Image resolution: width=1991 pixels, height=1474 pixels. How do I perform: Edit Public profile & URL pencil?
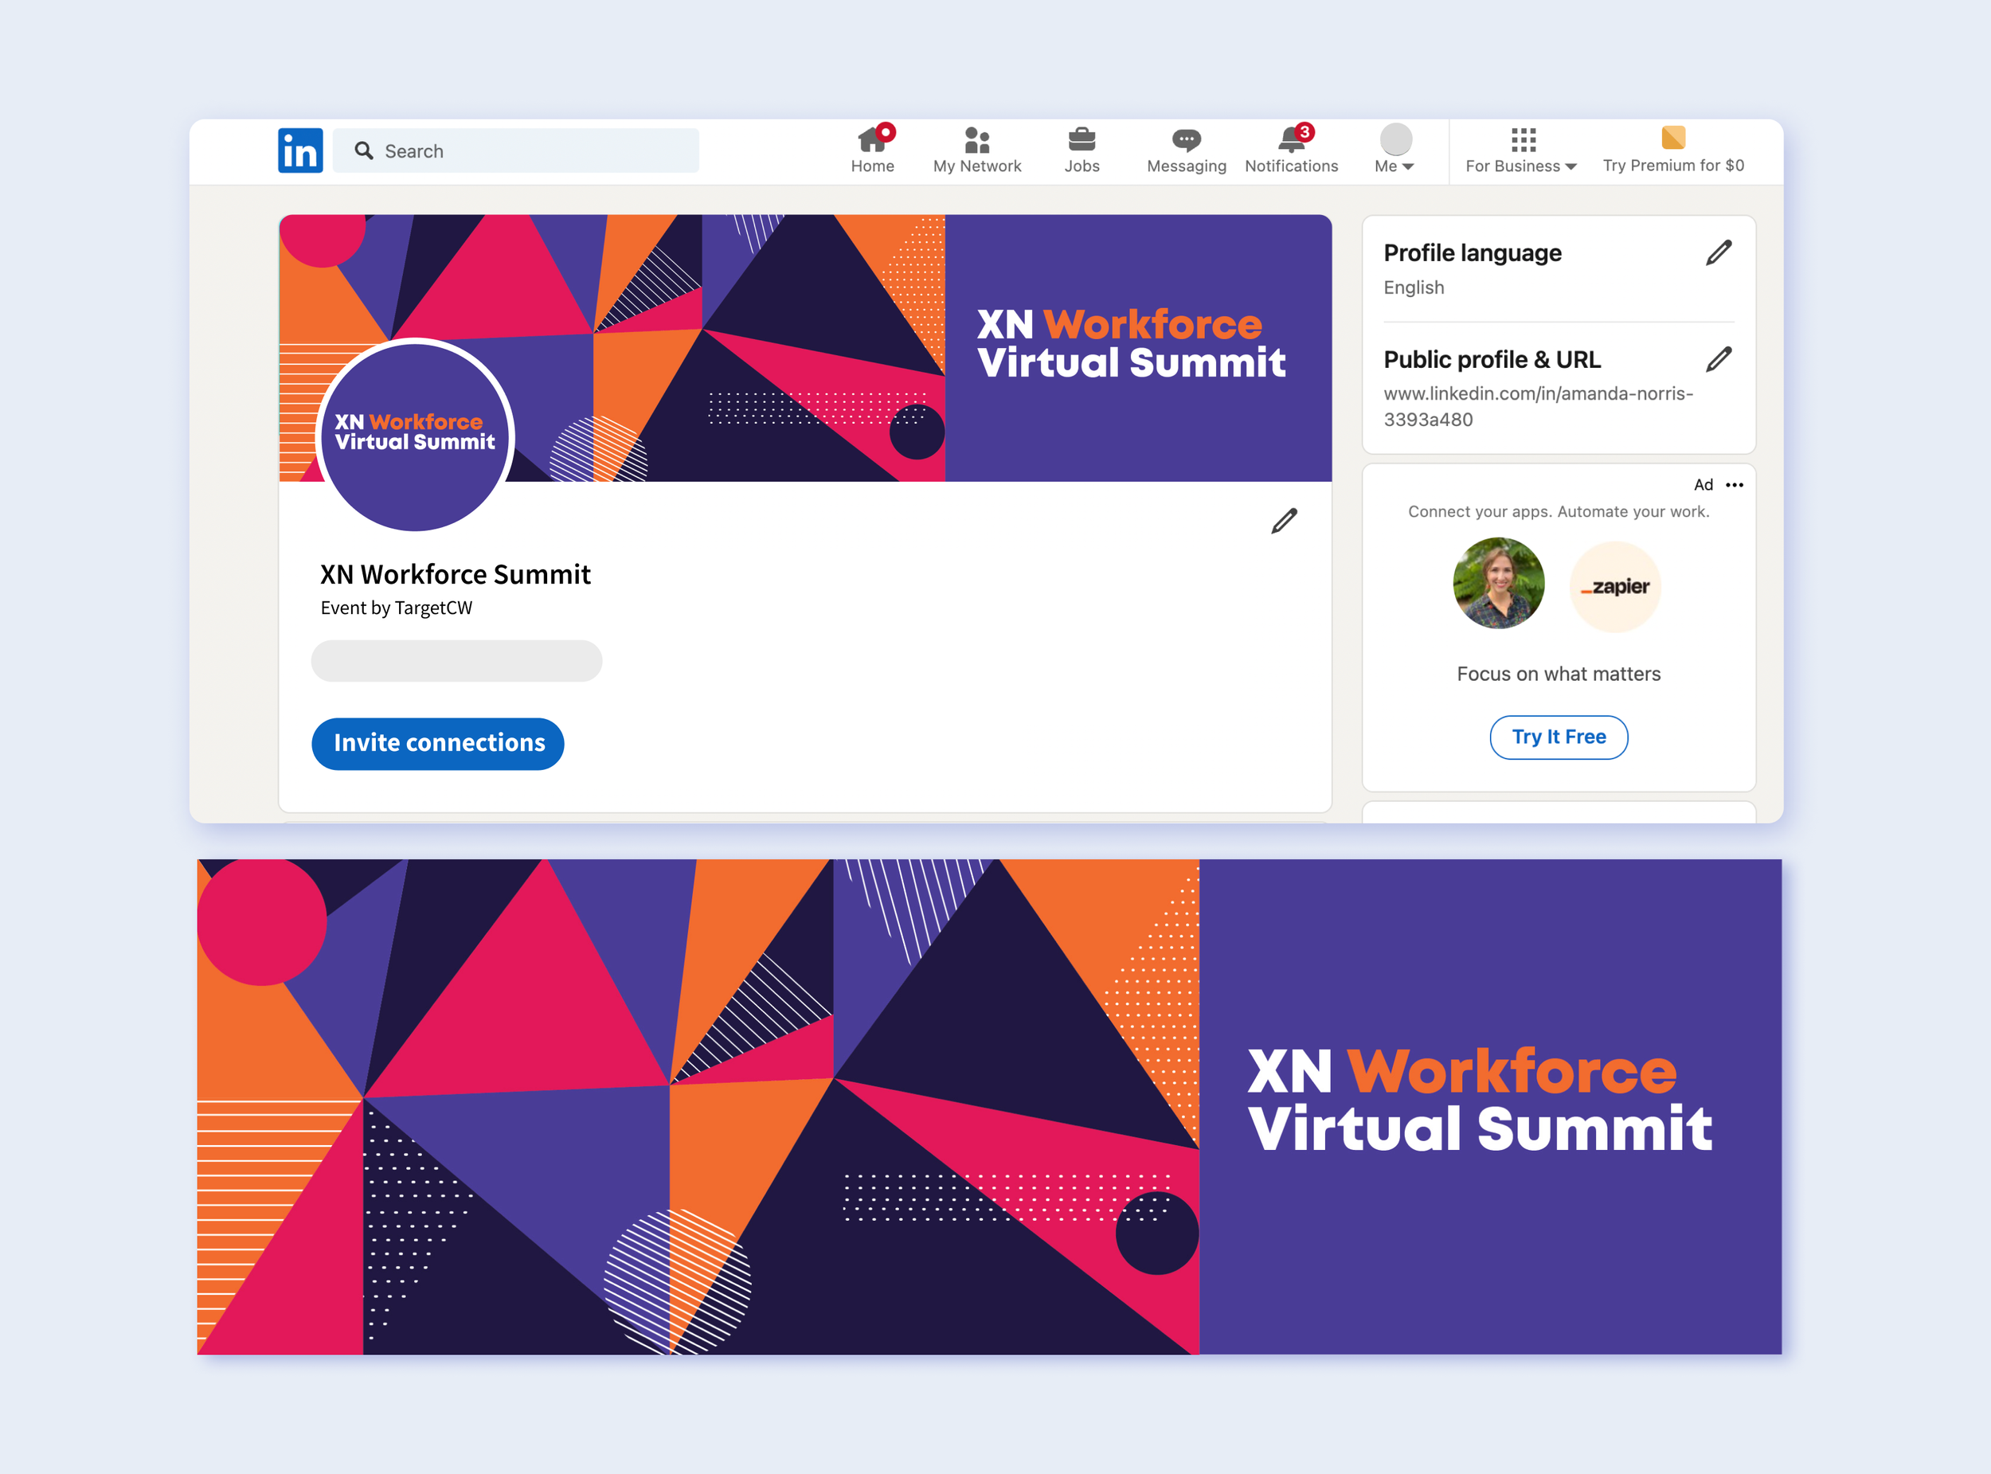pyautogui.click(x=1719, y=360)
